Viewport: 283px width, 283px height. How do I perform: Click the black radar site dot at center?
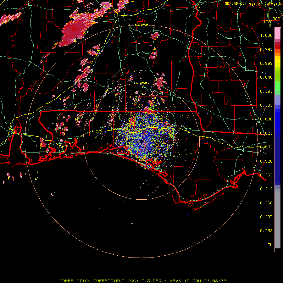(141, 141)
